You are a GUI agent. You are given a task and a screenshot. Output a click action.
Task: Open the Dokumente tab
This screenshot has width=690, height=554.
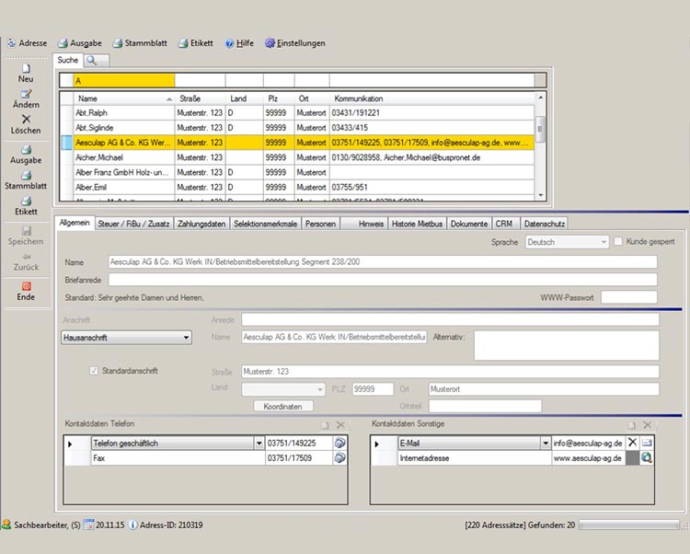pos(469,224)
